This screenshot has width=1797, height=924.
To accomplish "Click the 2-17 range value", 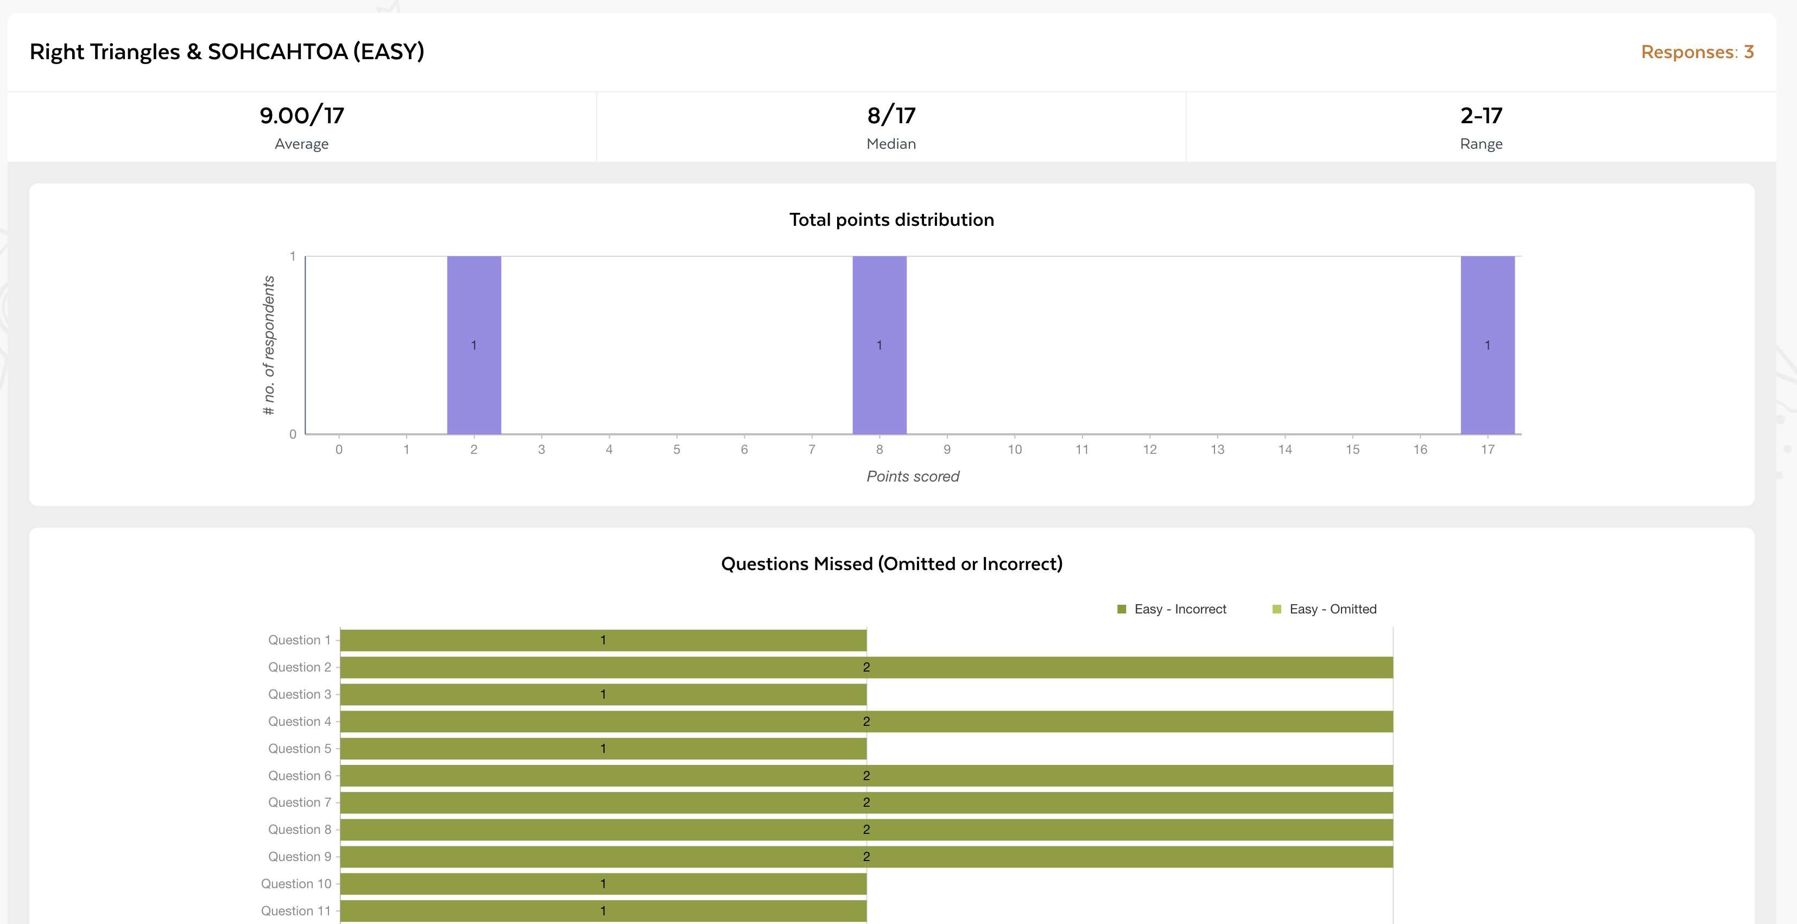I will 1481,115.
